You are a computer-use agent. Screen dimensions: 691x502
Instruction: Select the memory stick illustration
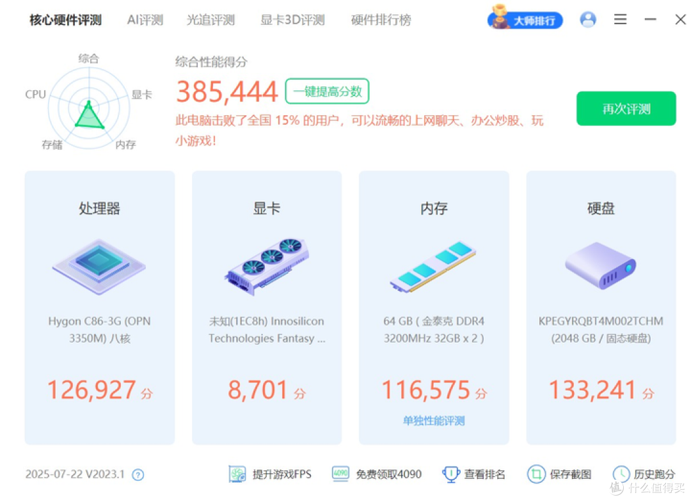(433, 267)
